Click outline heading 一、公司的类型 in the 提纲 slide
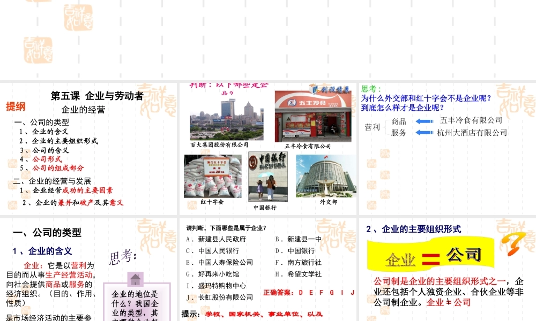 [x=41, y=122]
